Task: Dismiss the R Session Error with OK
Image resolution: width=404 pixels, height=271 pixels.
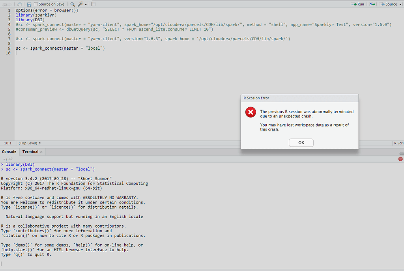Action: tap(301, 142)
